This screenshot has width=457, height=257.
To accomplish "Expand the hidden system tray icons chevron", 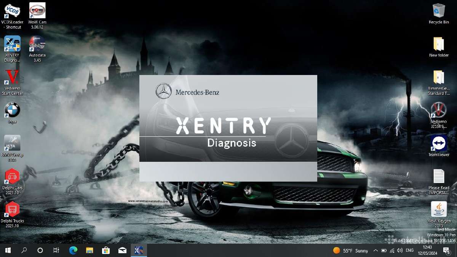I will point(376,251).
